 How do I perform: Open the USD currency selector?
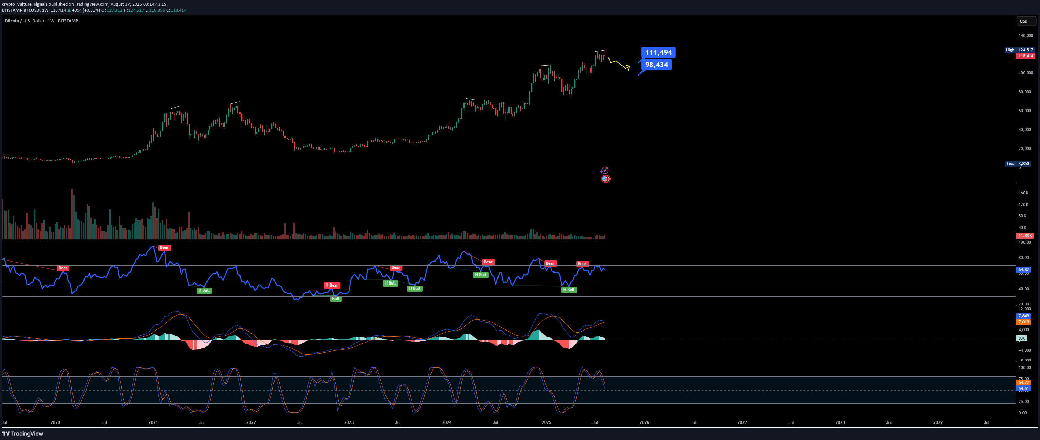coord(1026,21)
